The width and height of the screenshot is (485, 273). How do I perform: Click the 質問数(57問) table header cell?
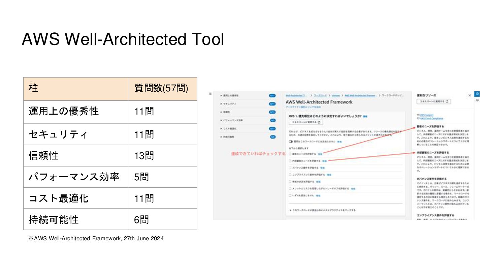163,89
